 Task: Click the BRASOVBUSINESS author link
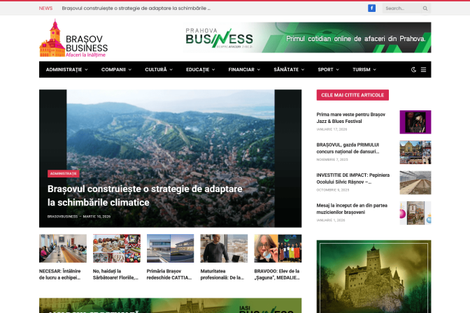point(62,217)
